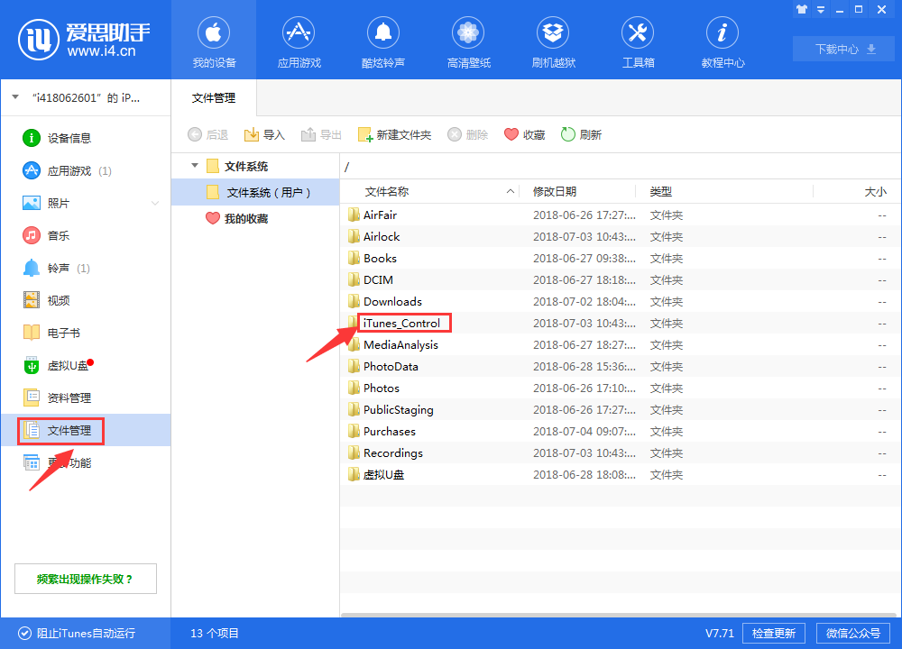Select the 文件管理 tab
Screen dimensions: 902x649
click(x=215, y=97)
